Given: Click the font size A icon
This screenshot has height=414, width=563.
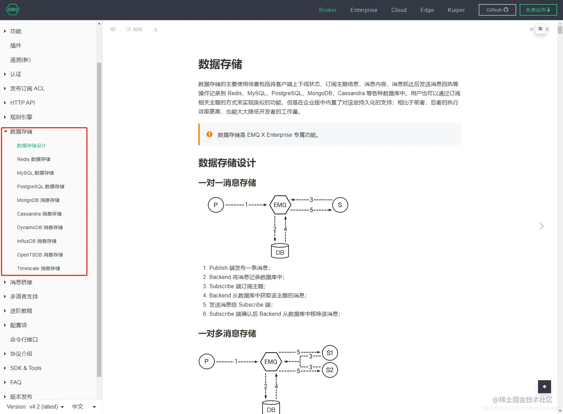Looking at the screenshot, I should click(x=155, y=29).
